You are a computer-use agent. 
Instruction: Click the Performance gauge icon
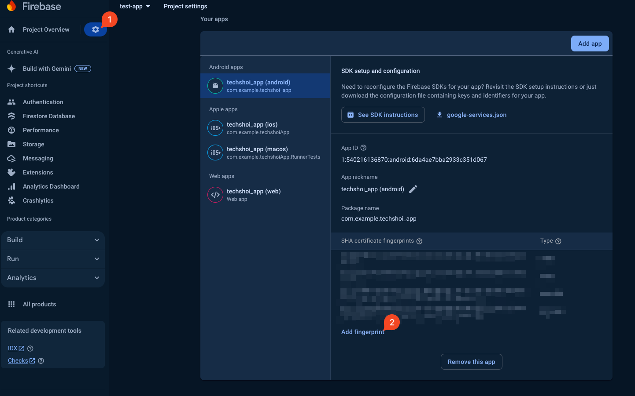(11, 130)
